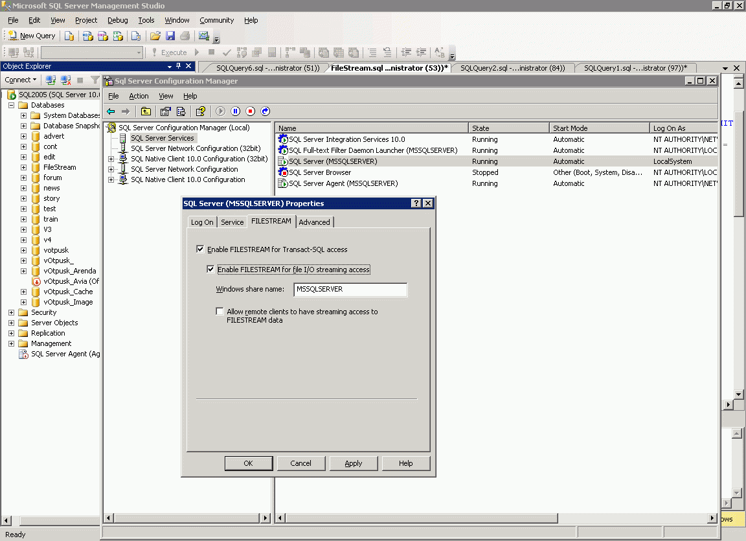The height and width of the screenshot is (541, 746).
Task: Click the Connect Object Explorer icon
Action: coord(51,80)
